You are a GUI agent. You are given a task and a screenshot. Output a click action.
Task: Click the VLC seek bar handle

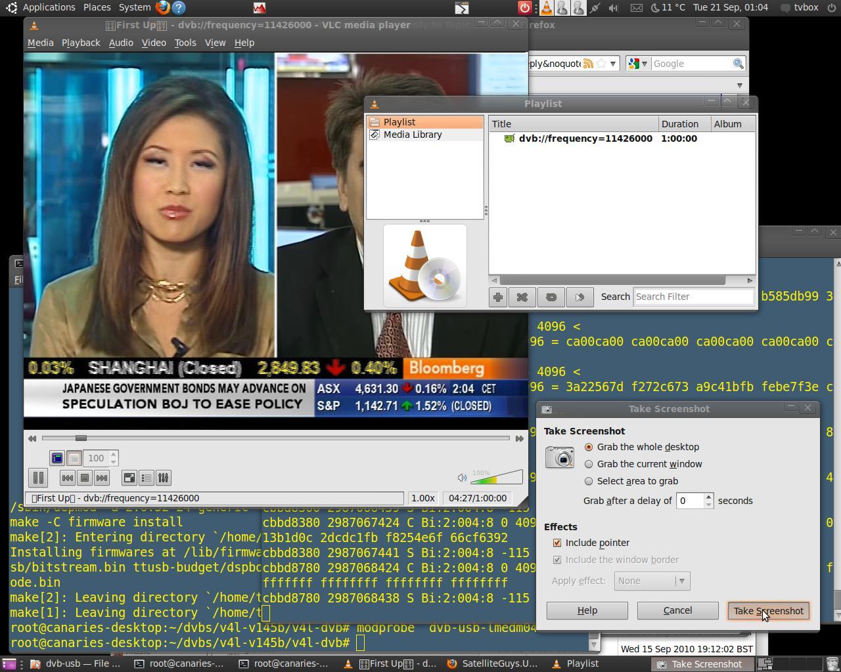point(81,438)
